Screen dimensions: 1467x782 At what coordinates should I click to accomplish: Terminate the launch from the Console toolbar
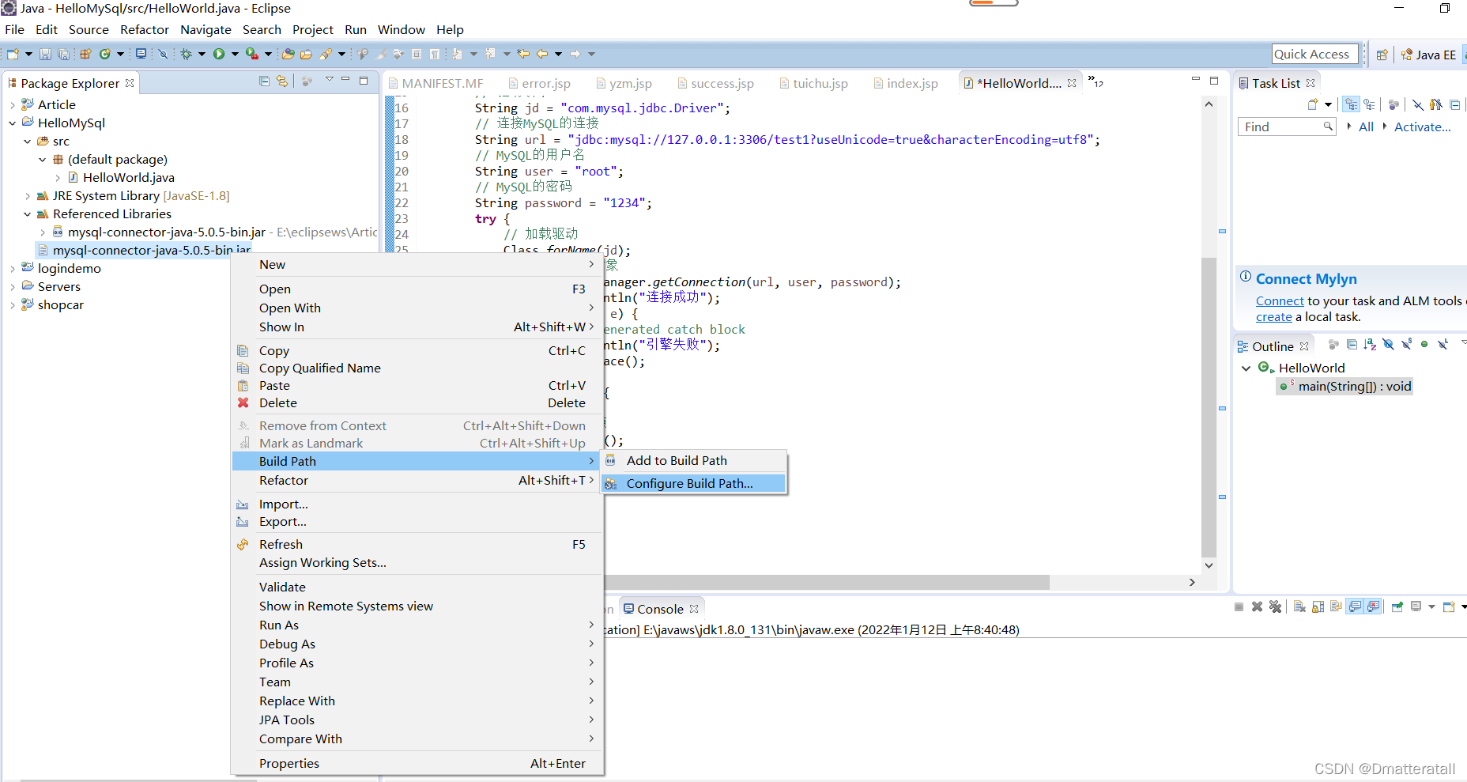[1239, 606]
